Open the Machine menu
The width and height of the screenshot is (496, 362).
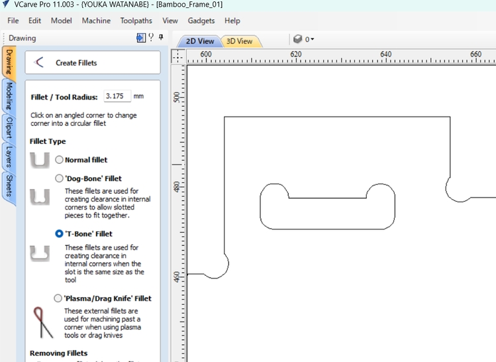[x=96, y=21]
